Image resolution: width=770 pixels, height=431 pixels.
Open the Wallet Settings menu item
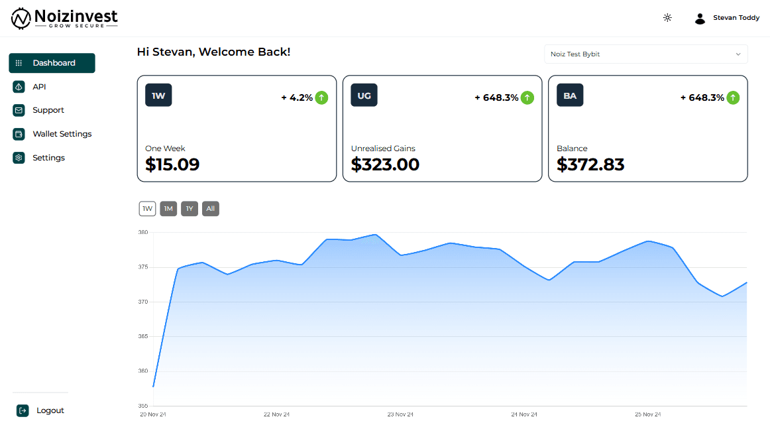pos(62,134)
